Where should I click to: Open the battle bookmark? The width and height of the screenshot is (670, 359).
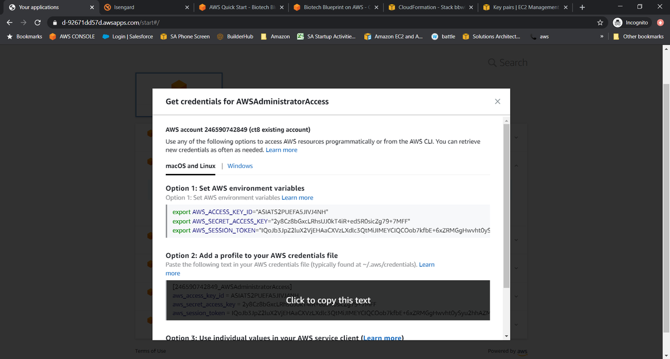click(443, 37)
